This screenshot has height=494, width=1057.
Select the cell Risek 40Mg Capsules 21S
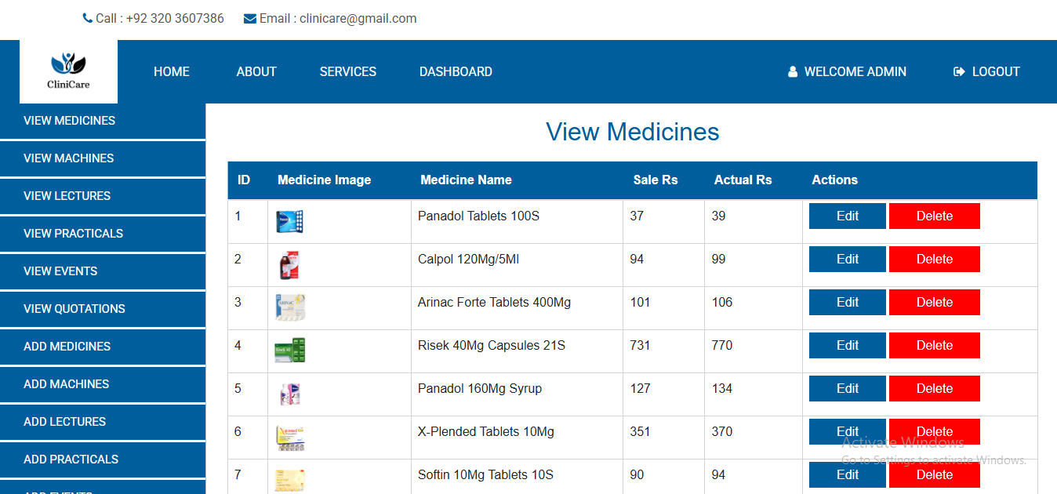pos(492,345)
